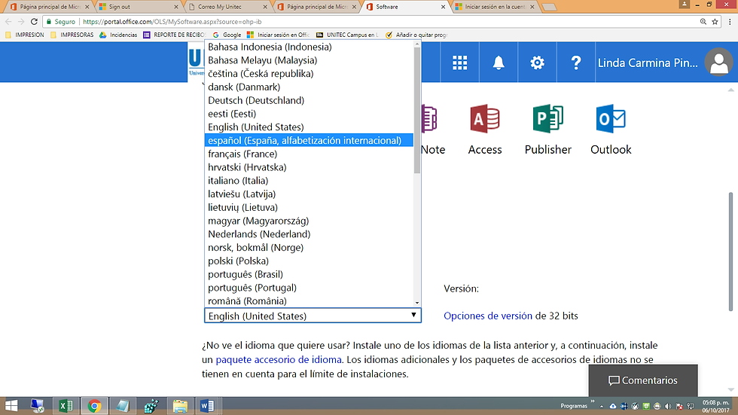Select Bahasa Melayu (Malaysia) language
This screenshot has height=415, width=738.
click(x=310, y=60)
